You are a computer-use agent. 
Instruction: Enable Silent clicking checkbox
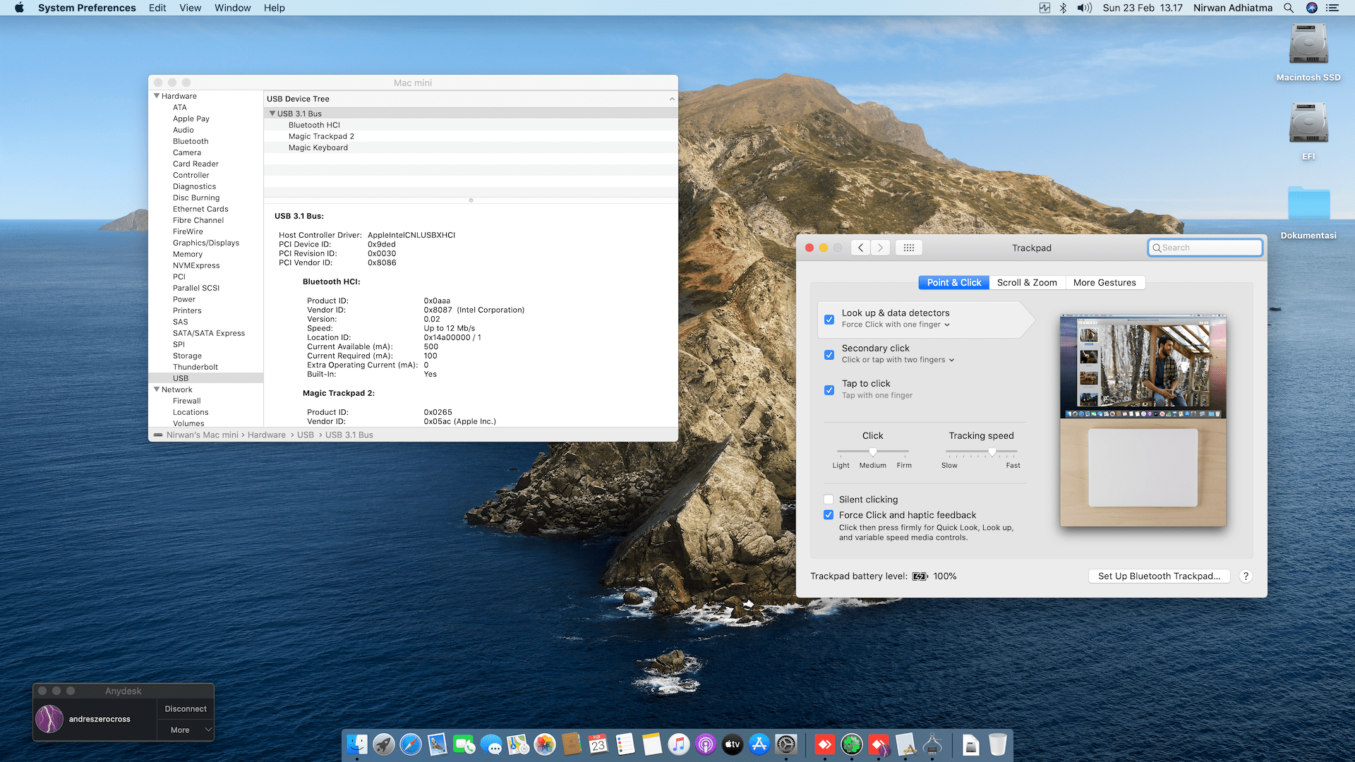829,500
